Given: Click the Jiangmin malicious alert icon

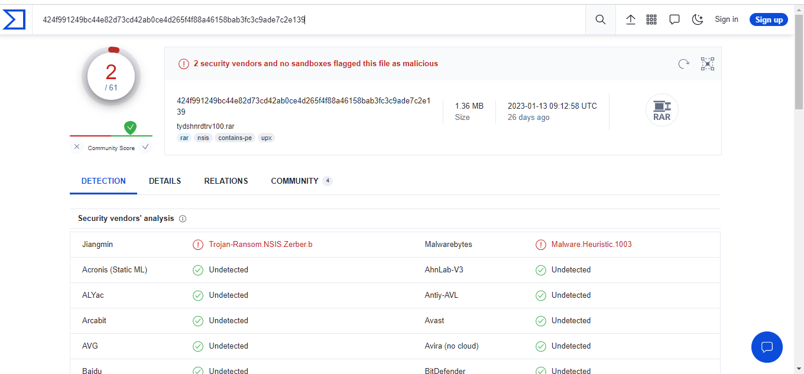Looking at the screenshot, I should tap(198, 245).
